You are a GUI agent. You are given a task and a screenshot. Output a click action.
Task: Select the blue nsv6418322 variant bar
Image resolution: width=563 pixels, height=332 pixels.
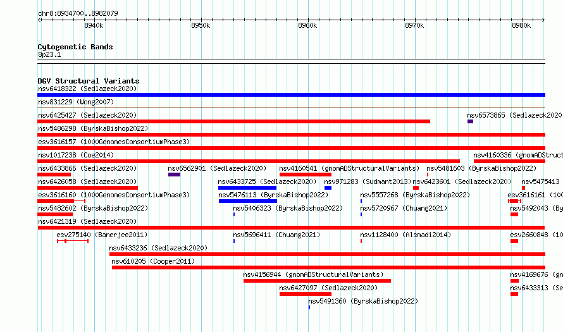coord(291,95)
